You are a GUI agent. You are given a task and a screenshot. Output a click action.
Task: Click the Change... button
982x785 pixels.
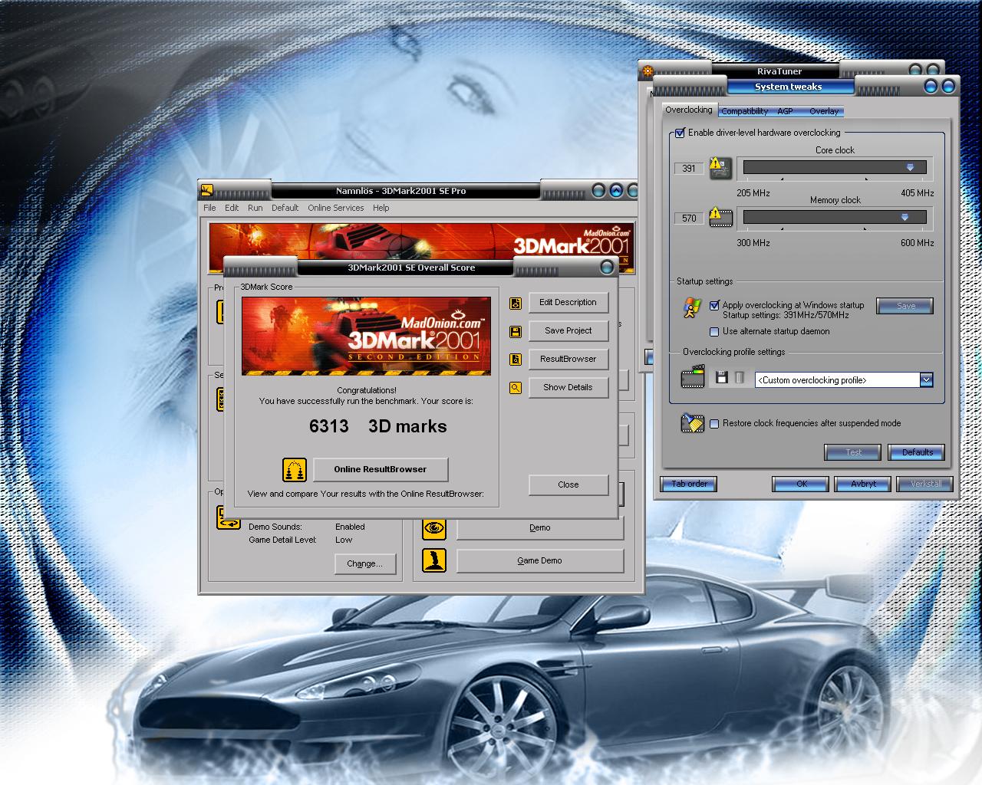pos(364,564)
